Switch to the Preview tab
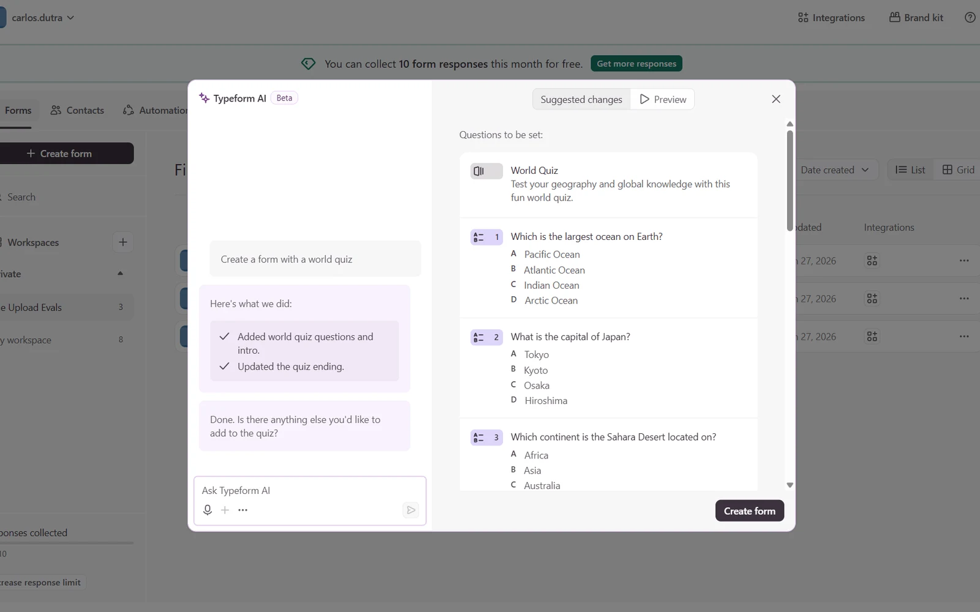 point(663,99)
